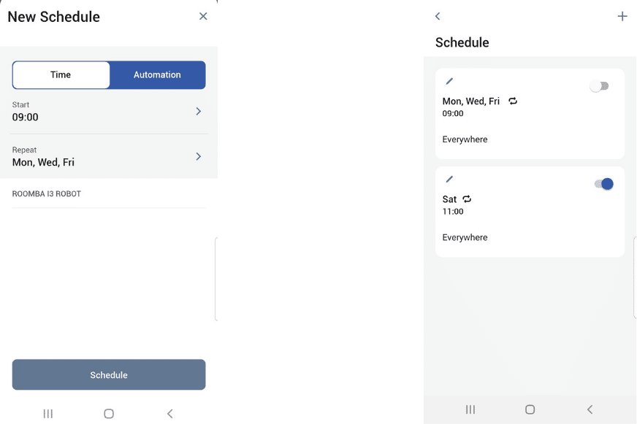637x424 pixels.
Task: Select the ROOMBA I3 ROBOT entry
Action: pos(47,194)
